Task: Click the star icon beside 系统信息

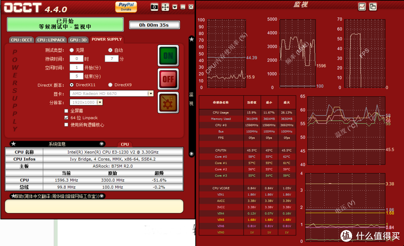Action: click(x=14, y=144)
